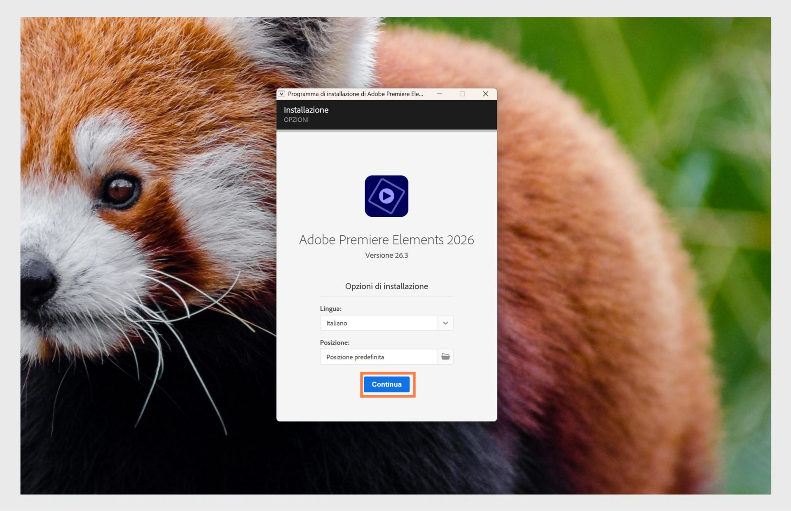Image resolution: width=791 pixels, height=511 pixels.
Task: Select the Italiano text in the language box
Action: (x=337, y=323)
